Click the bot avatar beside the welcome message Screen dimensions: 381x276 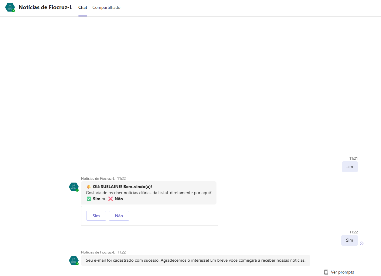tap(73, 187)
